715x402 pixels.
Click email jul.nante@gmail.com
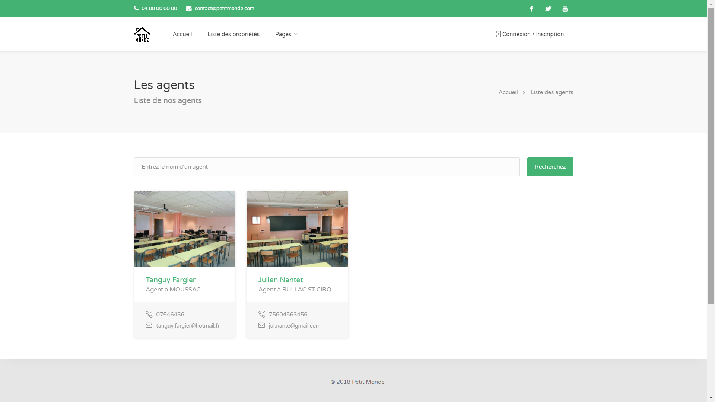(295, 326)
